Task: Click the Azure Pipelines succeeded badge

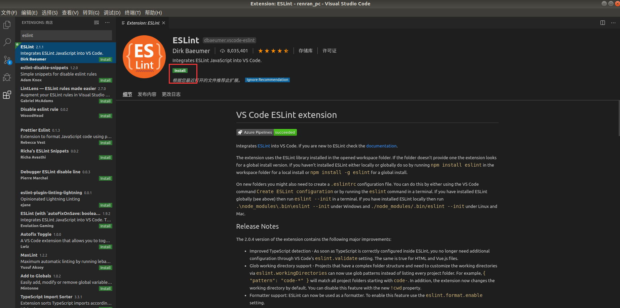Action: click(x=266, y=132)
